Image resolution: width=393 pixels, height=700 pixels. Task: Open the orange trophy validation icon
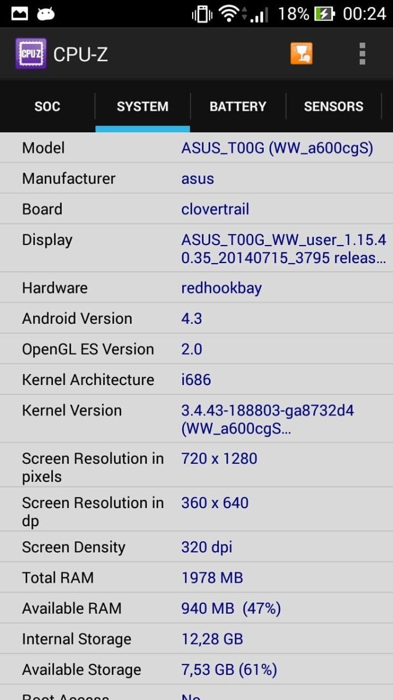(302, 54)
